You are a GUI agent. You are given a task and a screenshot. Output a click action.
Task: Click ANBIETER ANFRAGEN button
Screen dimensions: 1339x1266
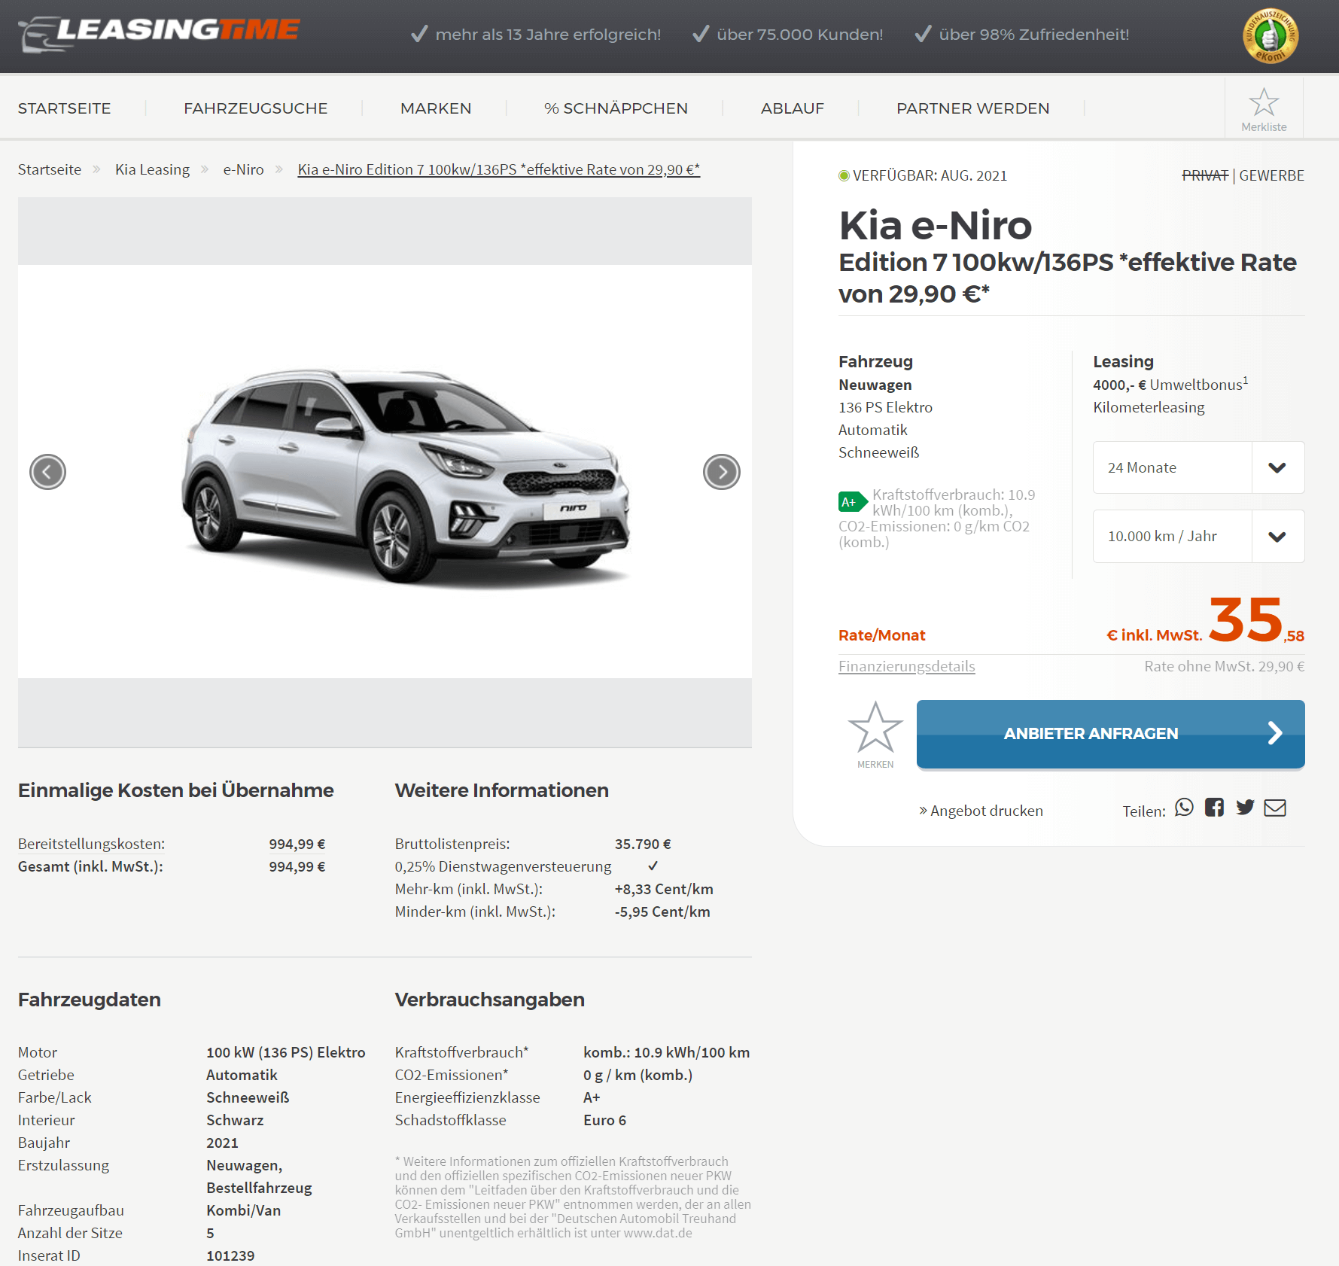pos(1110,734)
